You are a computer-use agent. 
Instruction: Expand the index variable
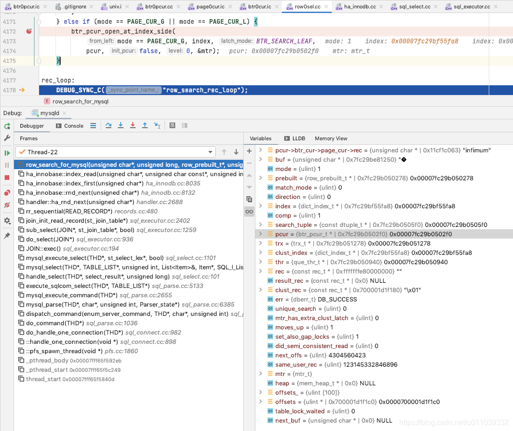[261, 206]
